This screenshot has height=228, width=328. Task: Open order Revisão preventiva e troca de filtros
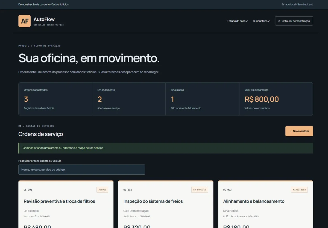(59, 201)
